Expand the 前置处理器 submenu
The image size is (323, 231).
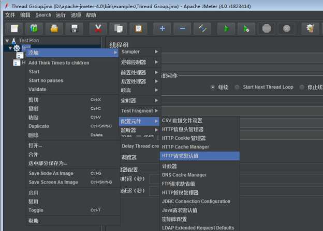[140, 72]
